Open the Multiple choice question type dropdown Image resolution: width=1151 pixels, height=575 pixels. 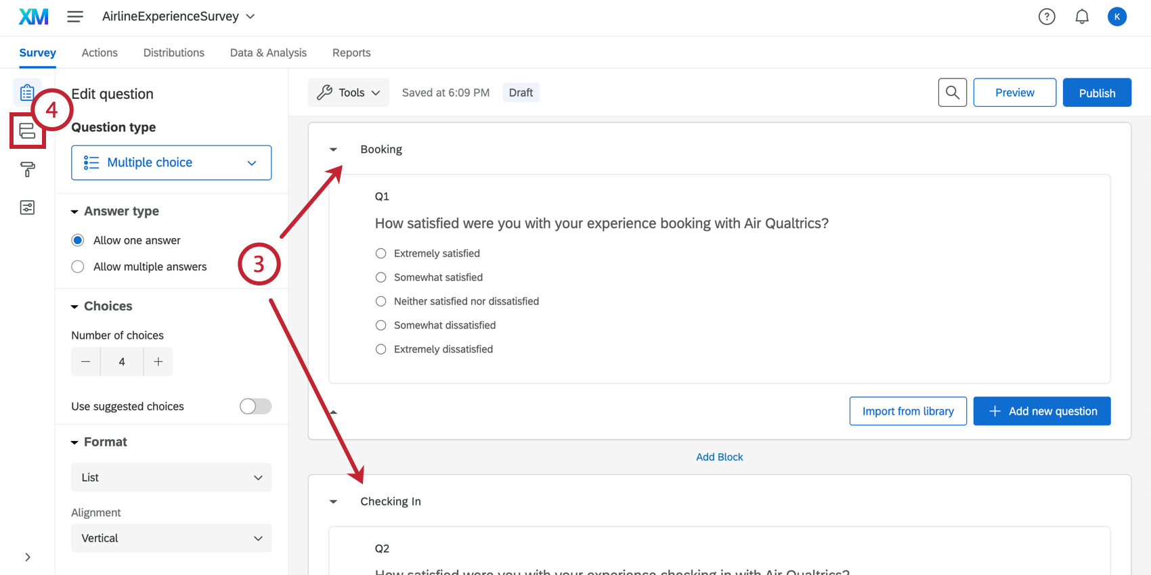coord(171,162)
